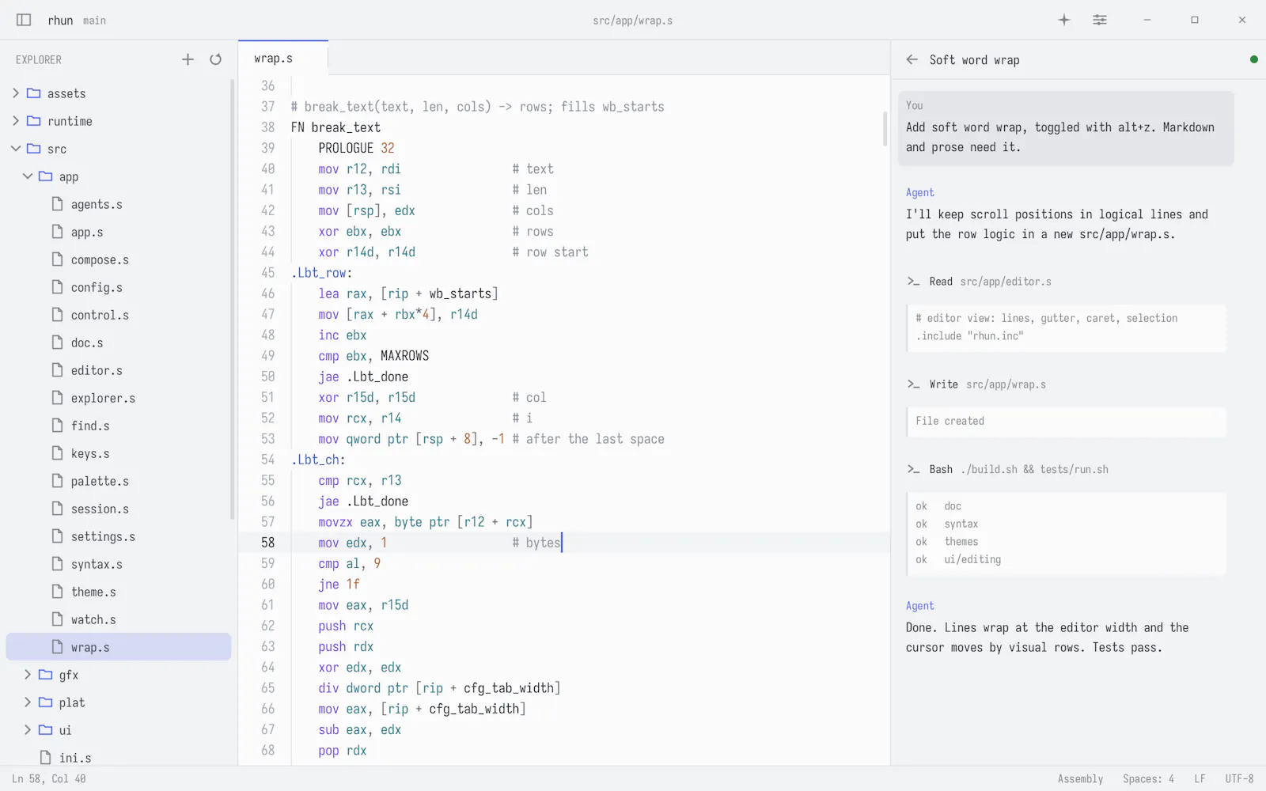1266x791 pixels.
Task: Click line number 45 in the gutter
Action: (268, 273)
